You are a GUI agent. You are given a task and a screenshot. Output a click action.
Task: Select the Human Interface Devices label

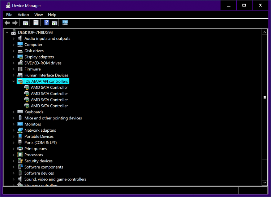coord(46,75)
